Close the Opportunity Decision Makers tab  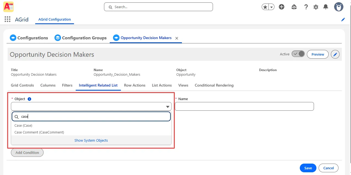(x=177, y=38)
